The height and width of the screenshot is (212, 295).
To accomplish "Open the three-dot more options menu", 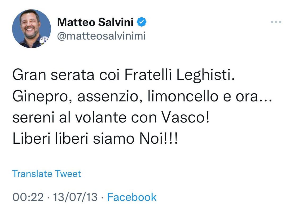I will (x=276, y=22).
